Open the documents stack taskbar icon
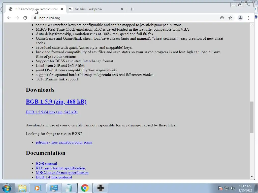Viewport: 258px width, 193px height. [69, 188]
